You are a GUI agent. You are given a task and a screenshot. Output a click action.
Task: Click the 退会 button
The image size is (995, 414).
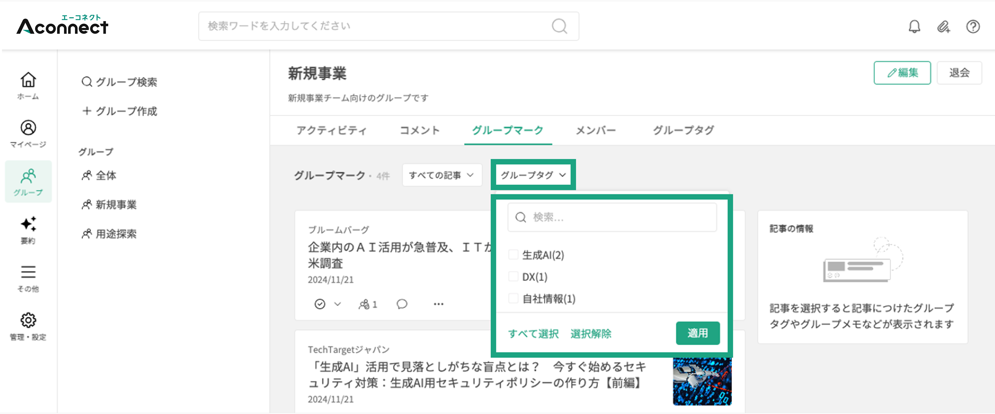coord(959,73)
